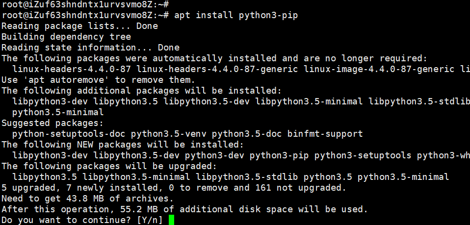Click 'Reading package lists... Done' line
This screenshot has width=470, height=225.
80,26
